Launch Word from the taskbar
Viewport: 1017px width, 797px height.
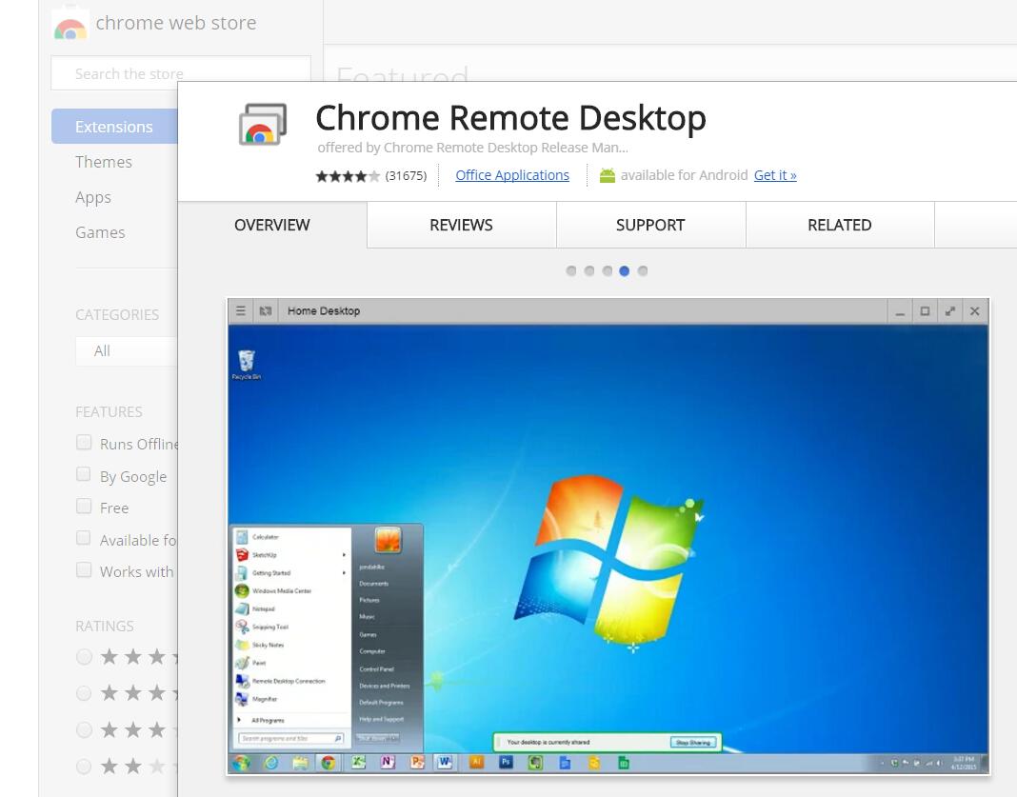[445, 763]
